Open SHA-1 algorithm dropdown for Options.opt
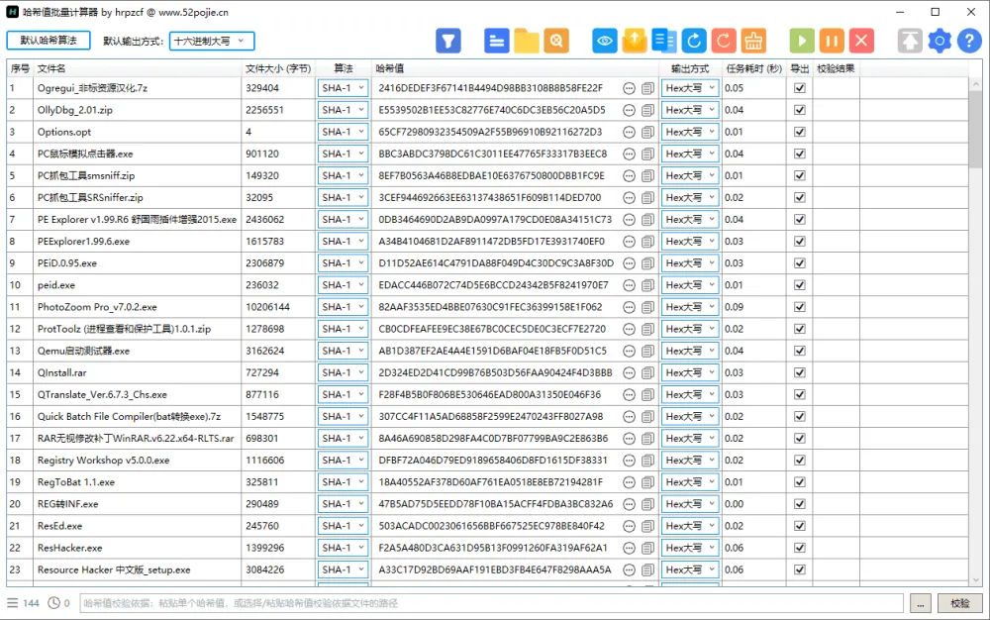990x620 pixels. pos(343,132)
